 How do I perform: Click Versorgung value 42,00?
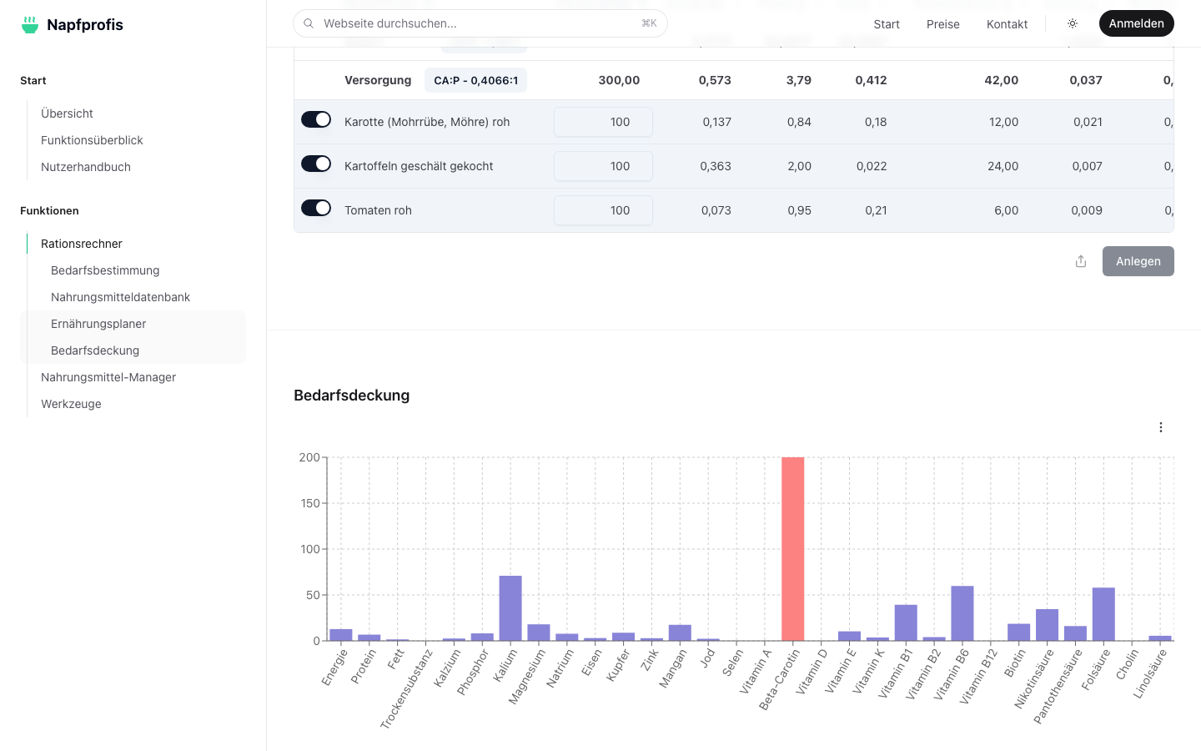[1001, 80]
